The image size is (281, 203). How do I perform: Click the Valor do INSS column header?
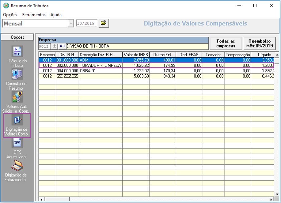(x=136, y=55)
